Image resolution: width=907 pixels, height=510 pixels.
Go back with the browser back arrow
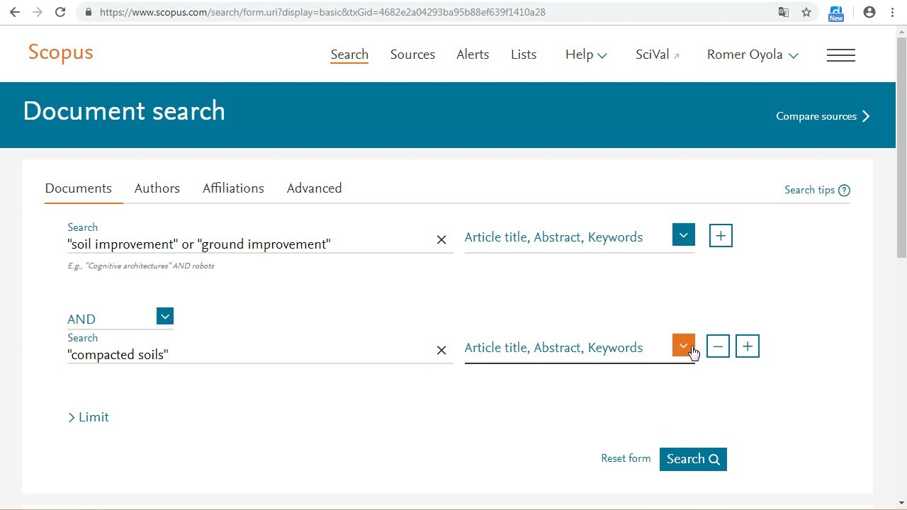click(14, 12)
